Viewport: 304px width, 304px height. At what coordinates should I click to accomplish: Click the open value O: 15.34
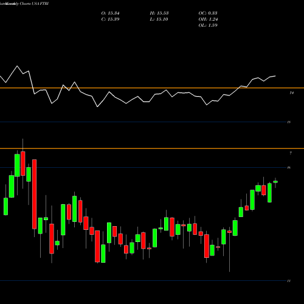pyautogui.click(x=110, y=13)
